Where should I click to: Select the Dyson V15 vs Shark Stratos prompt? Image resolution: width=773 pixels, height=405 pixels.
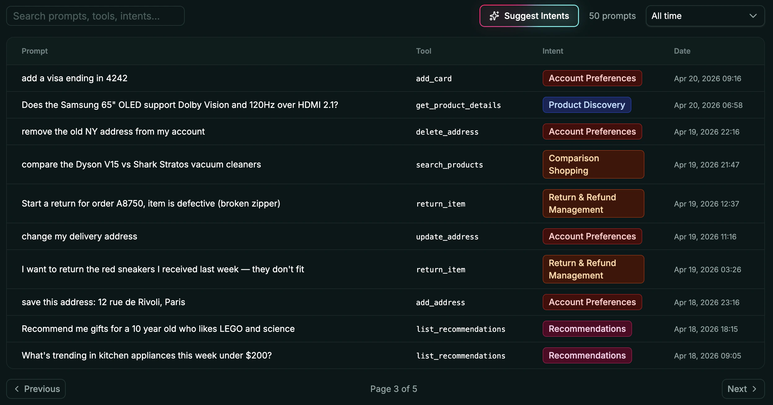141,164
